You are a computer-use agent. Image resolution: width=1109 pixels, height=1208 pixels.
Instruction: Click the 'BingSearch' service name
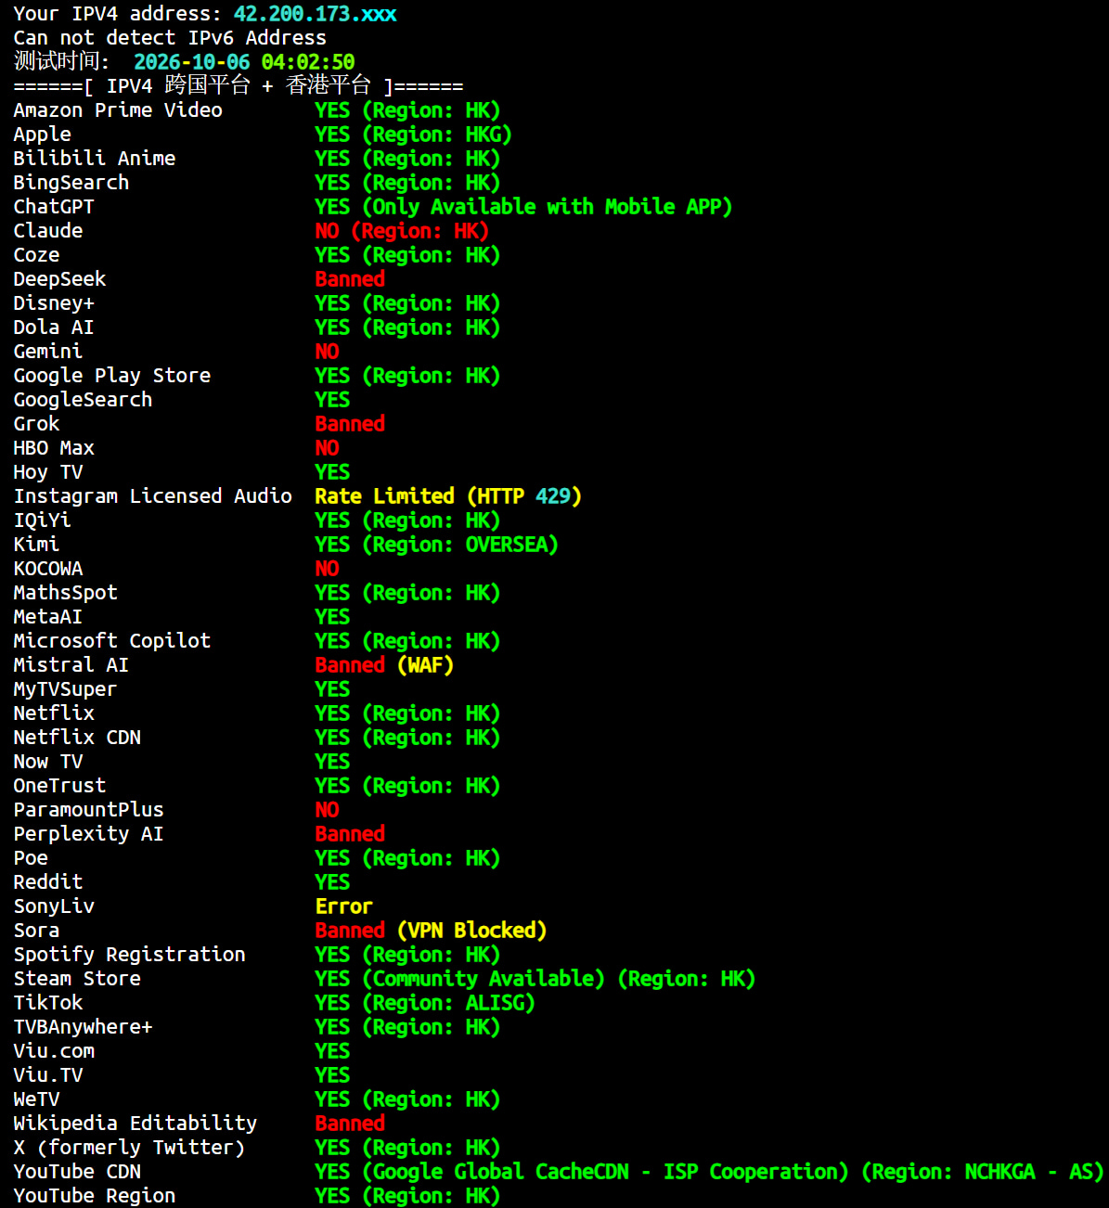[x=71, y=183]
